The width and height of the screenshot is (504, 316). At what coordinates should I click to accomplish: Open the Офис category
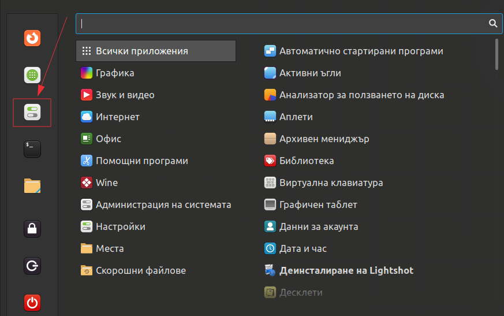pyautogui.click(x=156, y=139)
